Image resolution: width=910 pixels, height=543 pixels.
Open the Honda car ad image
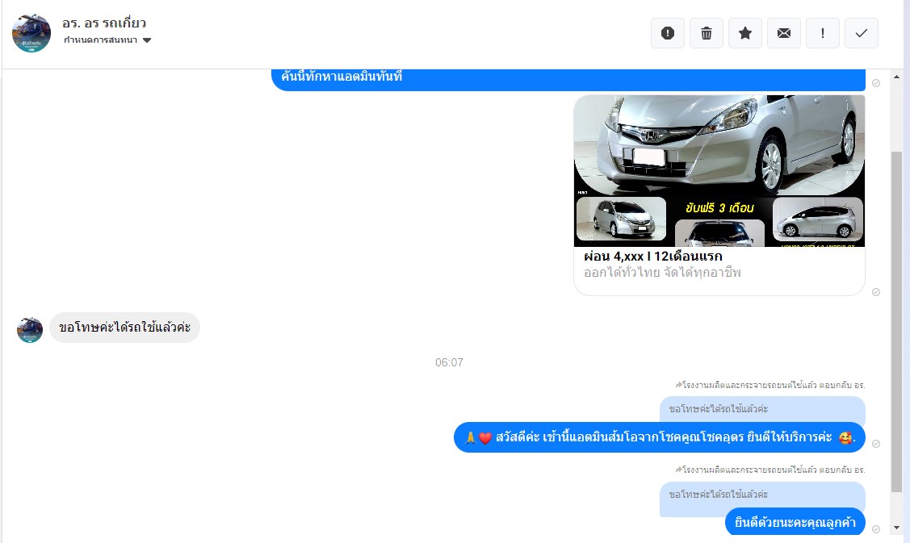tap(719, 170)
